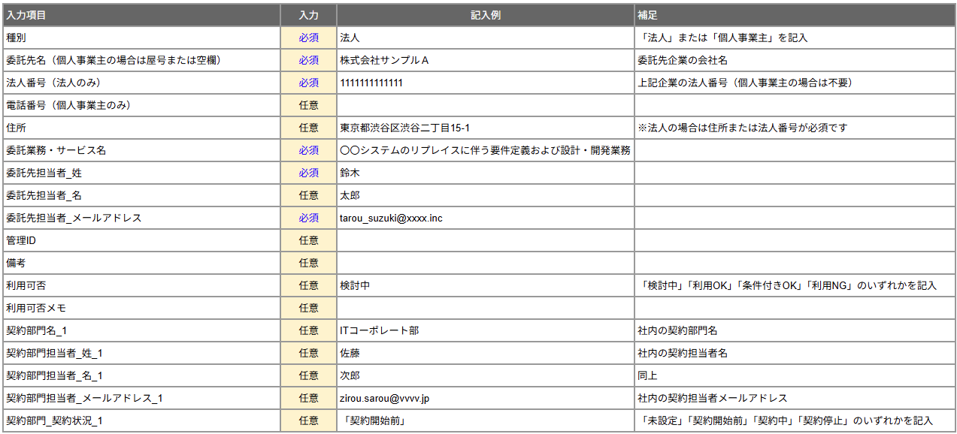Select the 契約部門_契約状況_1 label

point(54,420)
